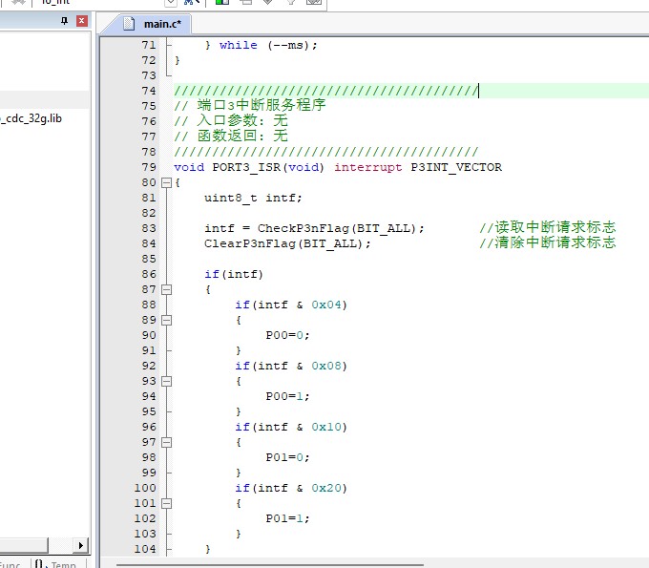Close the project side panel
The image size is (649, 568).
[82, 21]
